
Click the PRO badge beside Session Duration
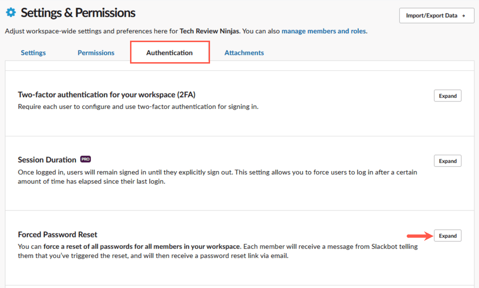coord(85,159)
